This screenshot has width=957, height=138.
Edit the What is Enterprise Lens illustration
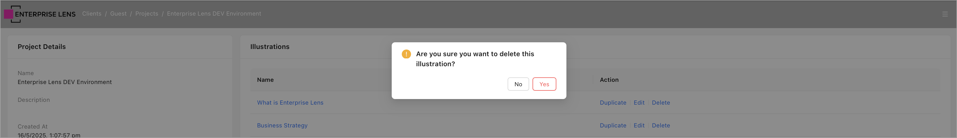click(639, 103)
